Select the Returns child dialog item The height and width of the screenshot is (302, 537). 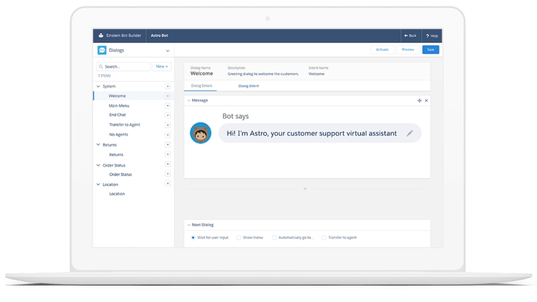point(116,155)
